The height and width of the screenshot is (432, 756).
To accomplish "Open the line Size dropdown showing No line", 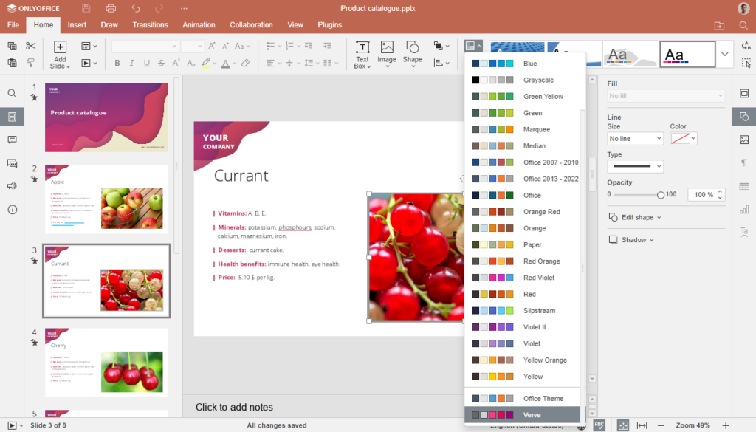I will [635, 138].
